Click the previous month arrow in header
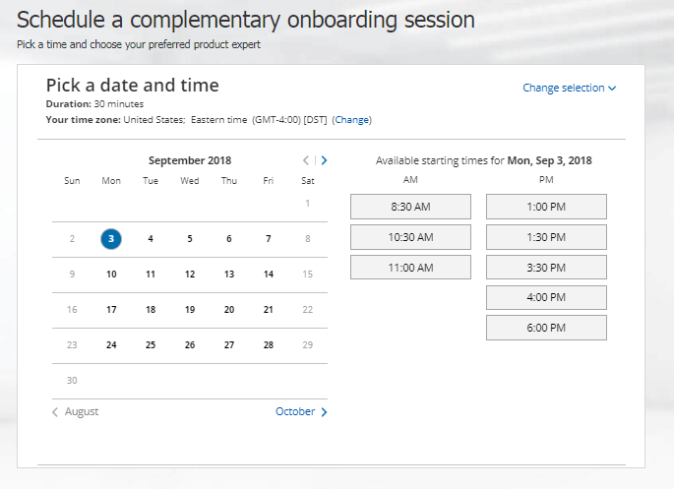674x489 pixels. (306, 160)
